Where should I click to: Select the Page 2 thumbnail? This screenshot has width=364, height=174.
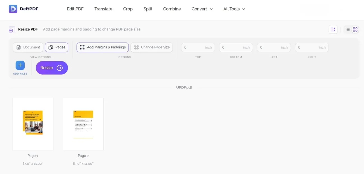click(x=83, y=124)
